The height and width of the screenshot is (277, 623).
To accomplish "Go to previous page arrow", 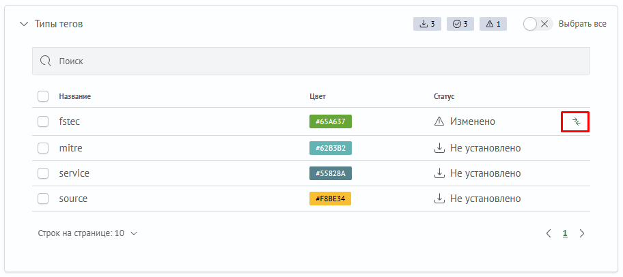I will point(549,233).
